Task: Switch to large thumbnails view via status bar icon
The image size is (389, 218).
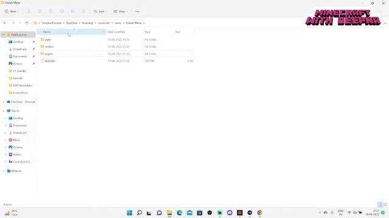Action: coord(385,205)
